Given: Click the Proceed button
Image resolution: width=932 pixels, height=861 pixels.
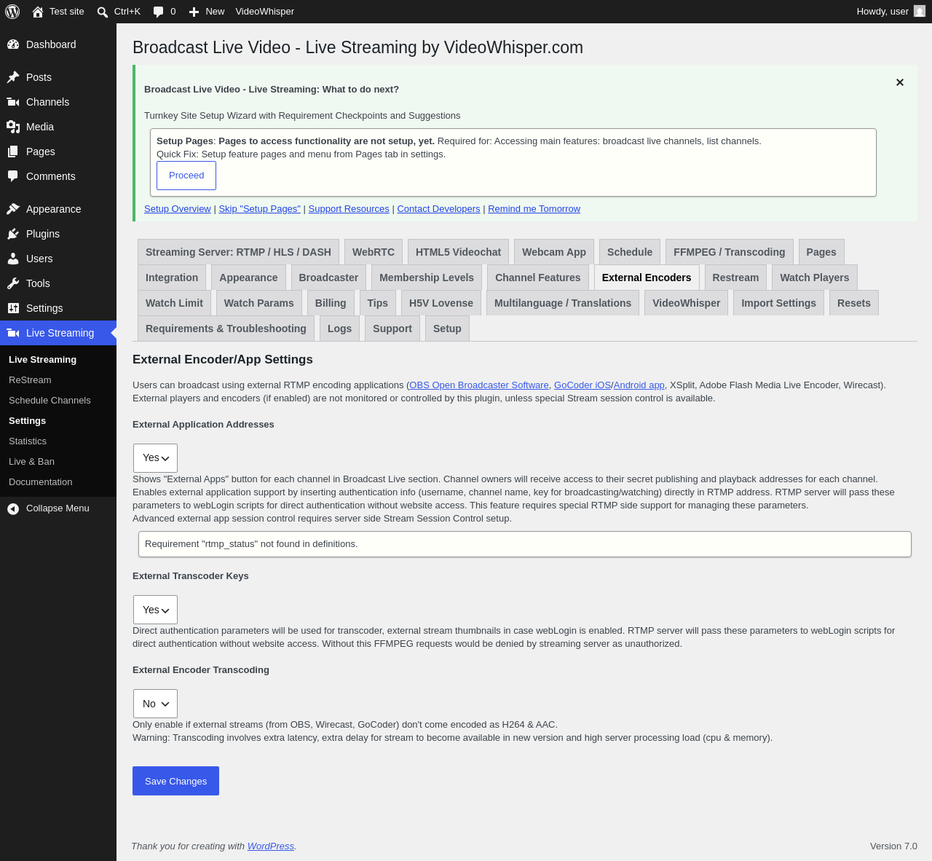Looking at the screenshot, I should pos(186,176).
